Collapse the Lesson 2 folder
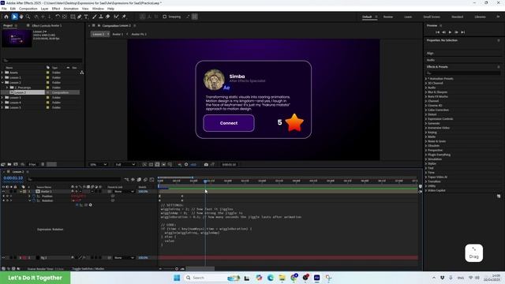 2,82
